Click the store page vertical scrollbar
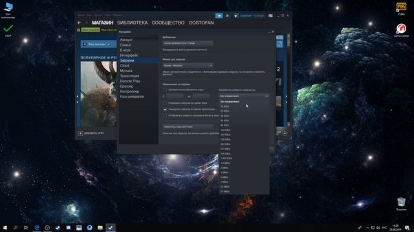The height and width of the screenshot is (232, 414). point(289,80)
